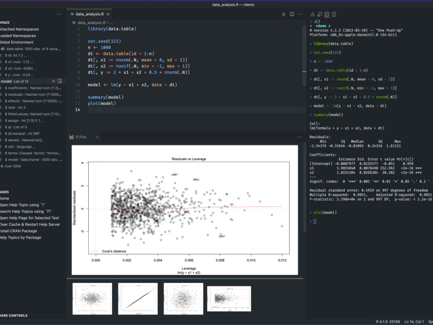
Task: Click the warning triangle icon in console toolbar
Action: coord(312,14)
